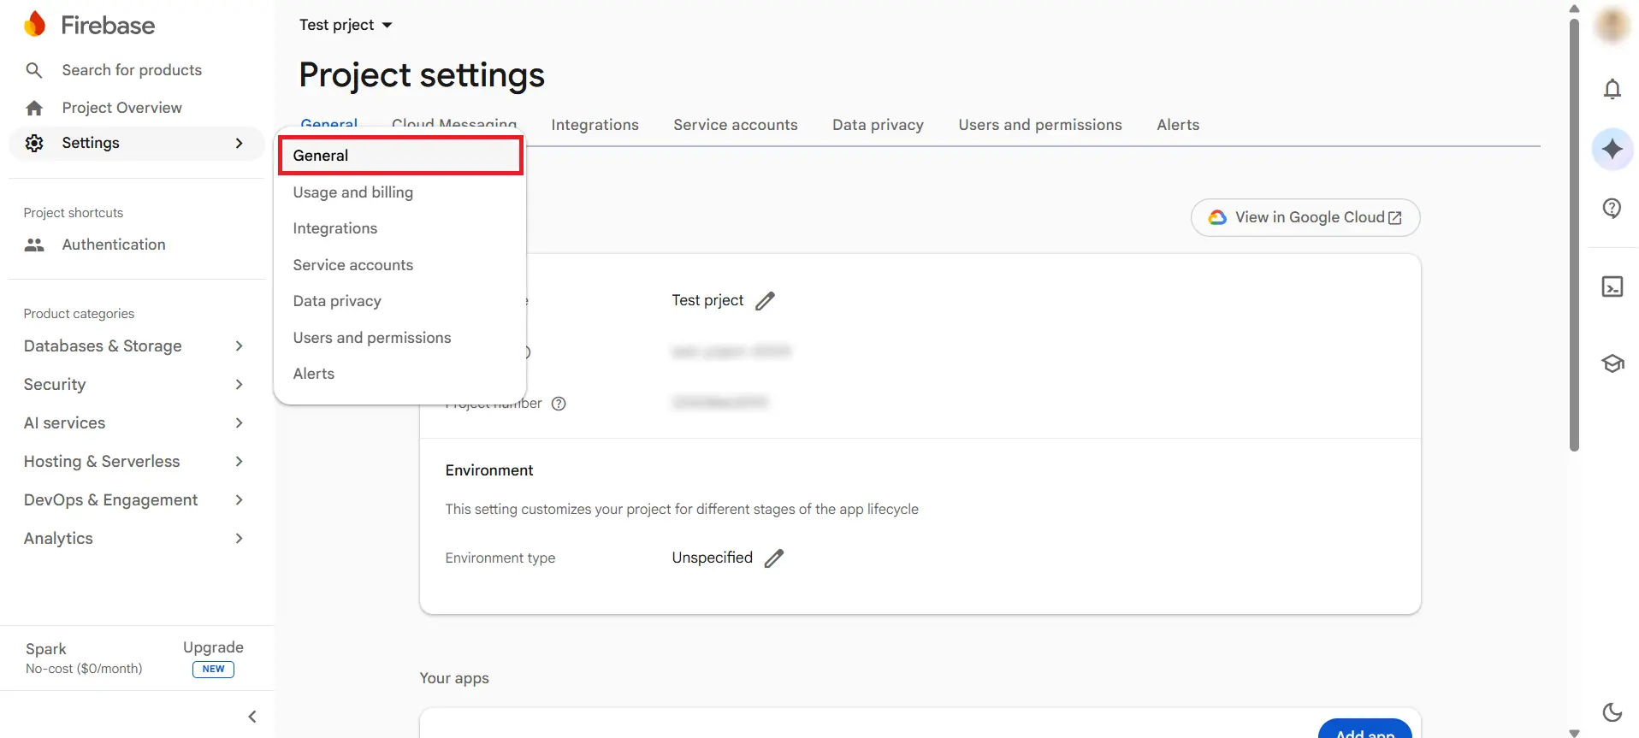Switch to Alerts tab
The image size is (1639, 738).
[x=1178, y=125]
